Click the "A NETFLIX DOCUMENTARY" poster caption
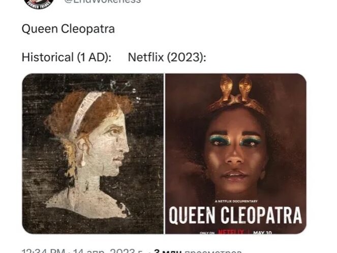Screen dimensions: 337x253 [x=236, y=201]
